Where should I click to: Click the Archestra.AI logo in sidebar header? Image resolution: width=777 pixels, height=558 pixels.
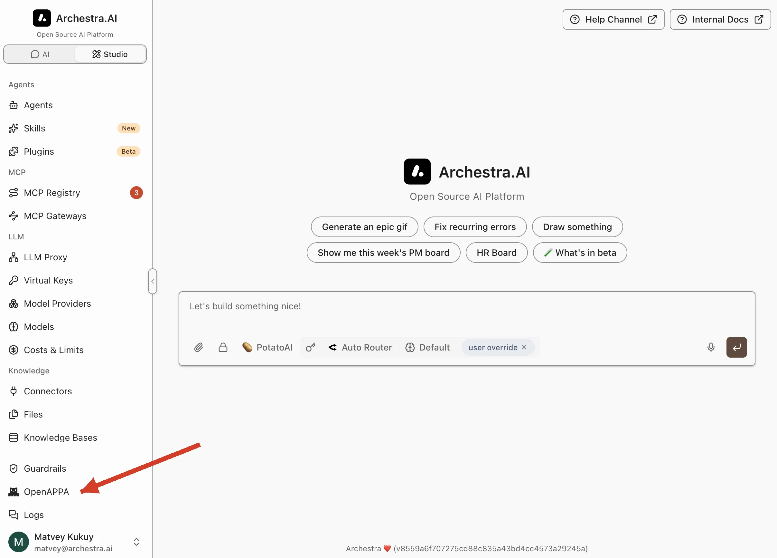click(x=42, y=18)
